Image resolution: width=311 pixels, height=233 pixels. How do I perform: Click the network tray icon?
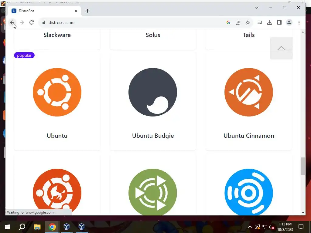point(265,227)
